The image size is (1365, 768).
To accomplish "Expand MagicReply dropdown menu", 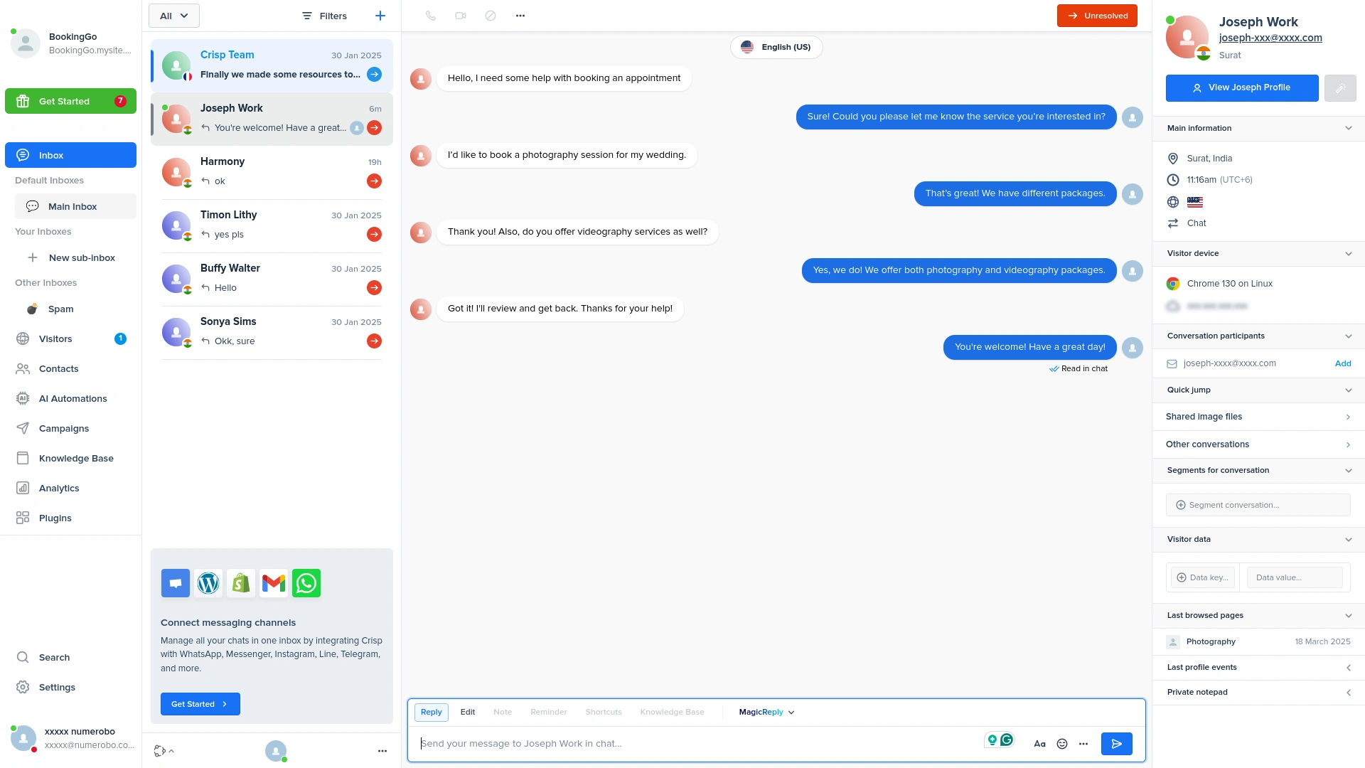I will click(766, 712).
